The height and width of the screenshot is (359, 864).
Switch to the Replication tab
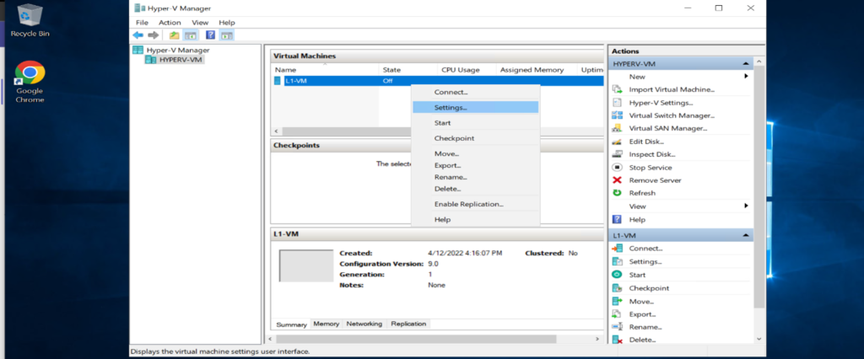(x=408, y=324)
